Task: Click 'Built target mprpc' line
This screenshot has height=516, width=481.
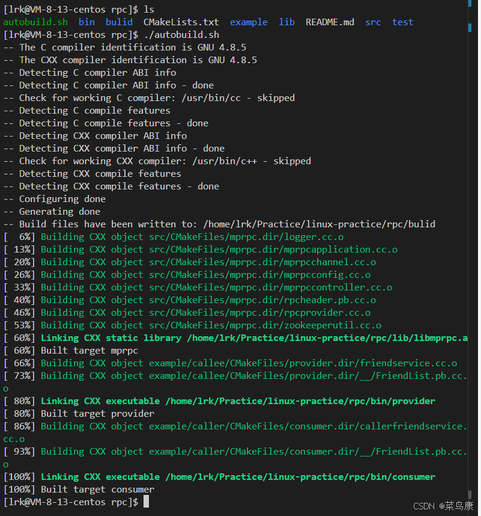Action: [x=71, y=351]
